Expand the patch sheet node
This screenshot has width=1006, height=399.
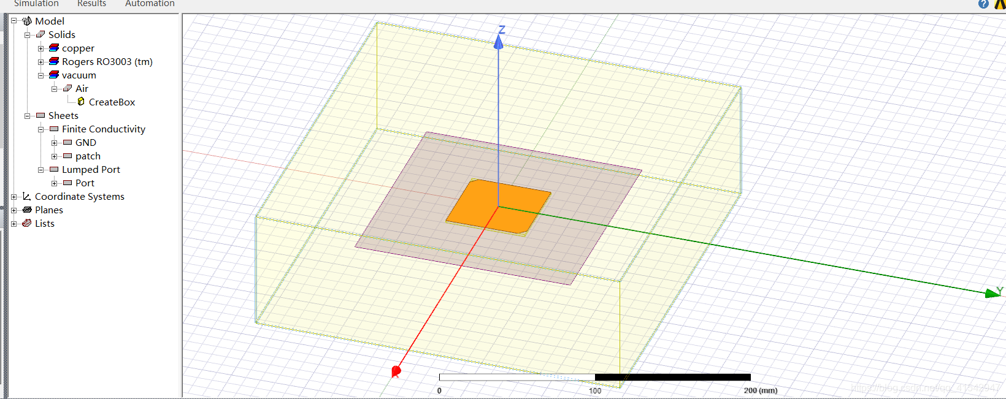click(55, 156)
